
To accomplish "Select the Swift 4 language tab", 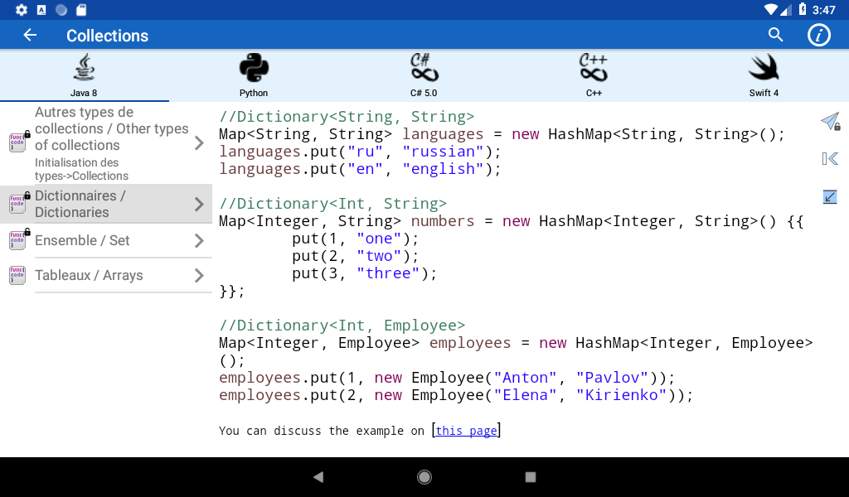I will (764, 75).
